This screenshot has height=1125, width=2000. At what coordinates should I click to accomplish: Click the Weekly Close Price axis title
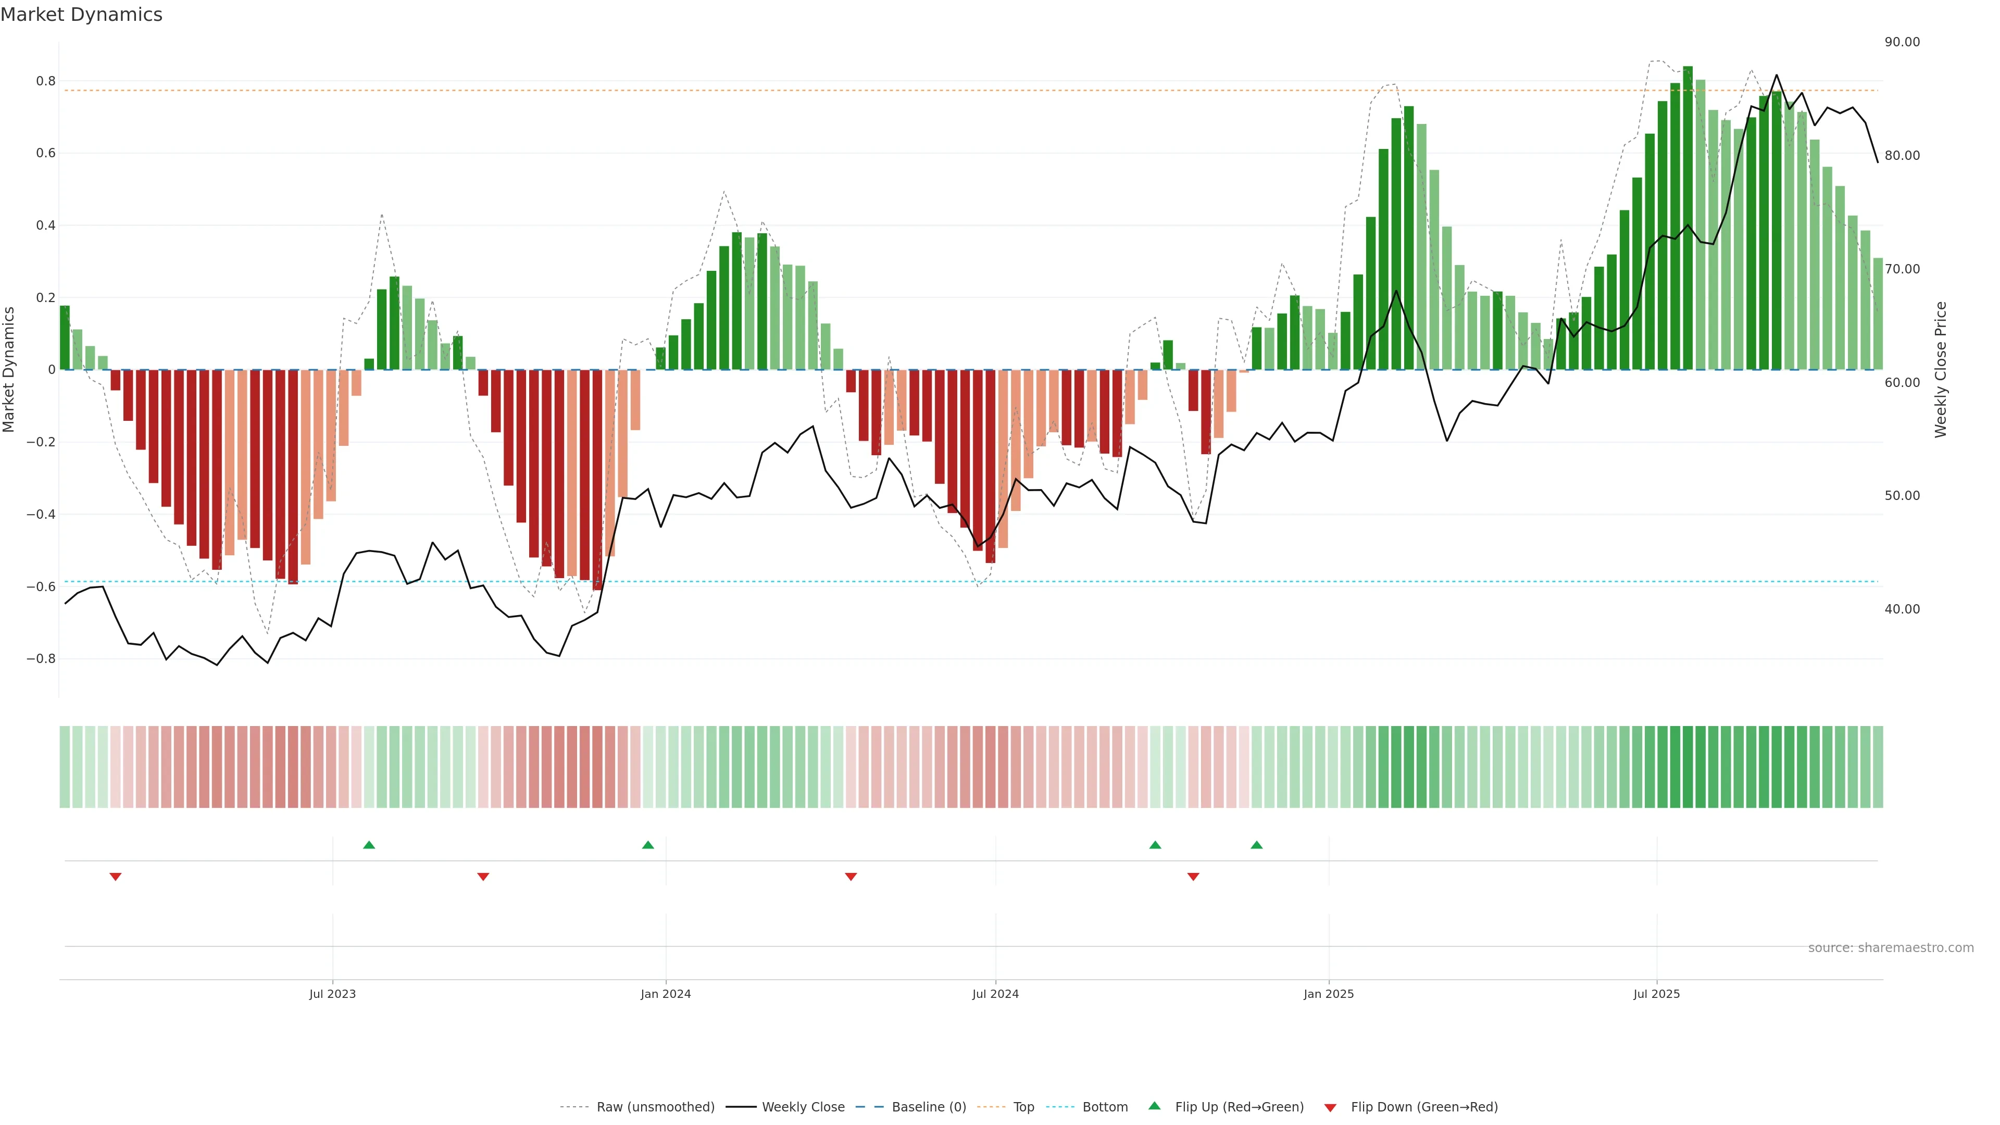pyautogui.click(x=1941, y=370)
